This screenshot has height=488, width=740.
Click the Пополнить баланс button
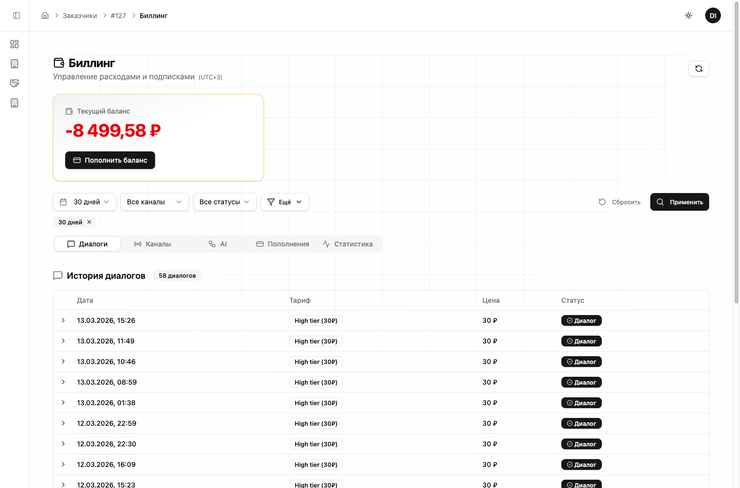pos(110,160)
